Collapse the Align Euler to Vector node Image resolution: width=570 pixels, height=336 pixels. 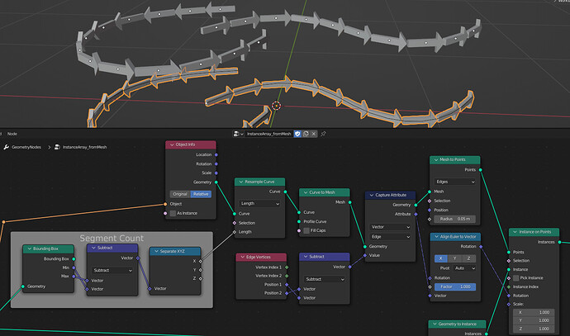point(436,236)
